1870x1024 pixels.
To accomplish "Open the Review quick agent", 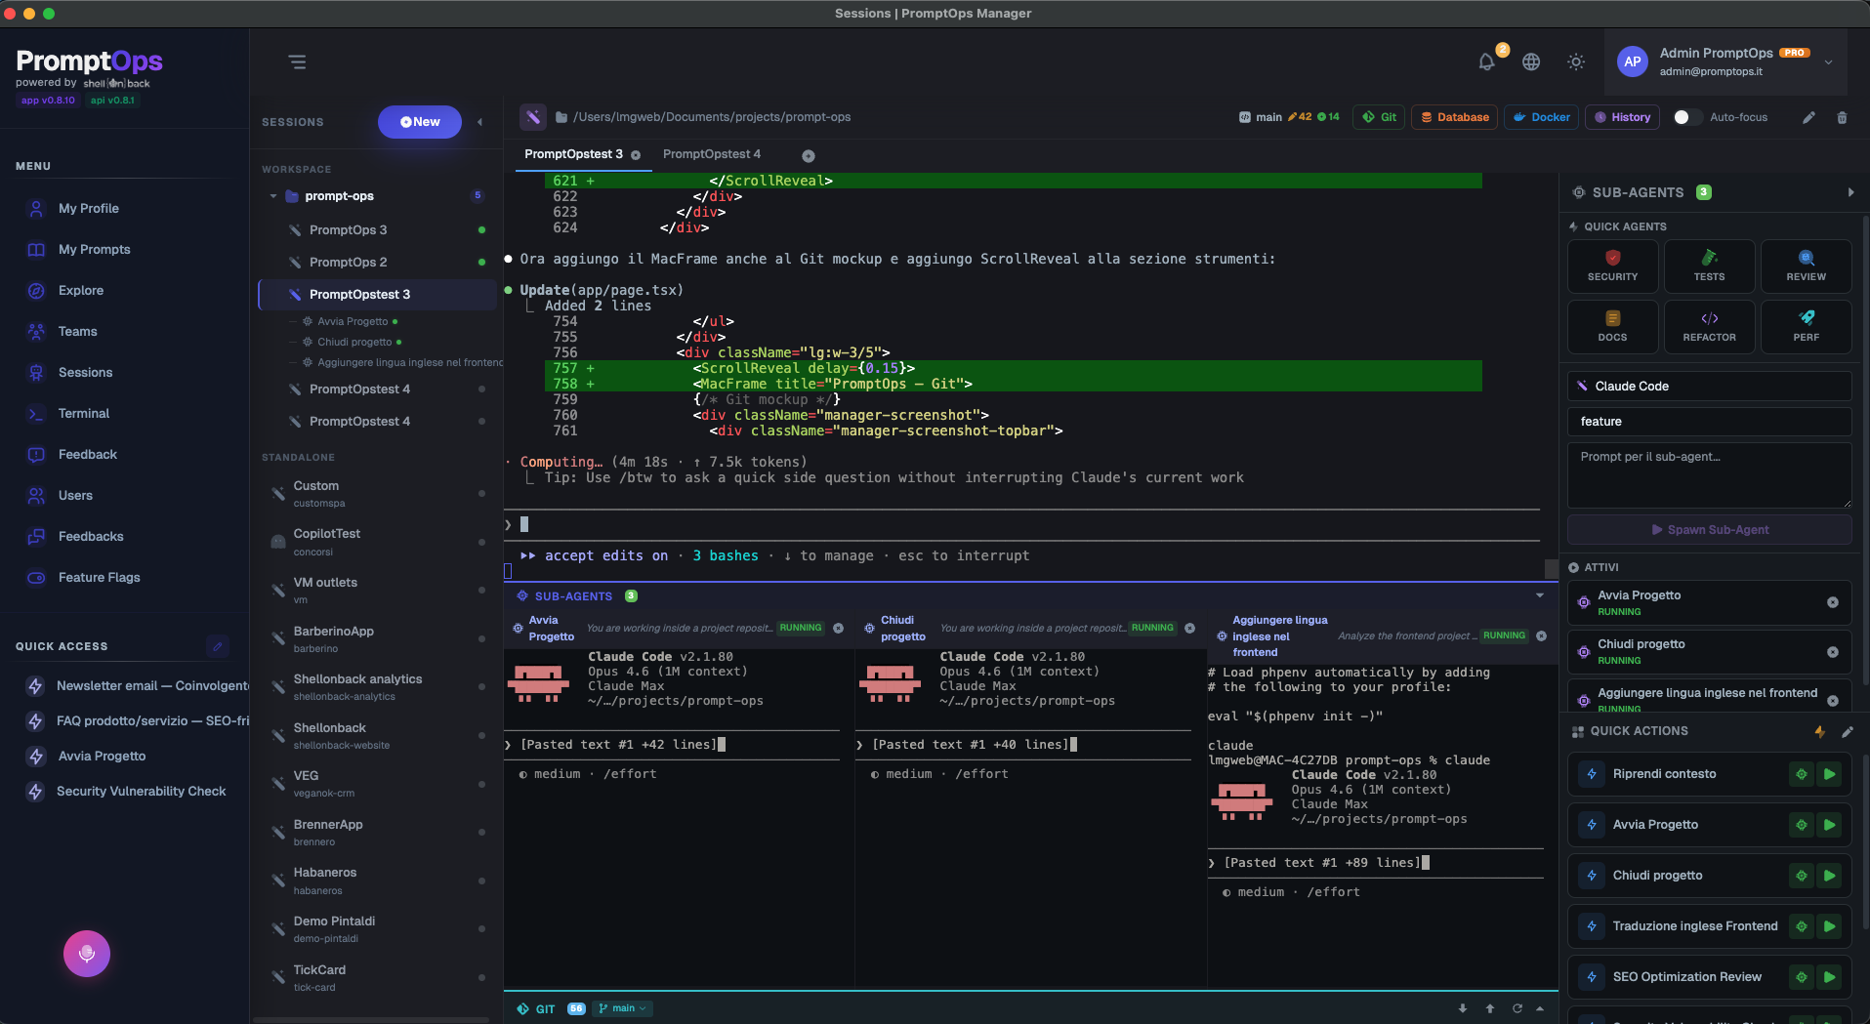I will point(1805,266).
